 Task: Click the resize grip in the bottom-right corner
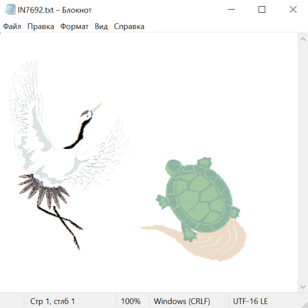(x=305, y=305)
